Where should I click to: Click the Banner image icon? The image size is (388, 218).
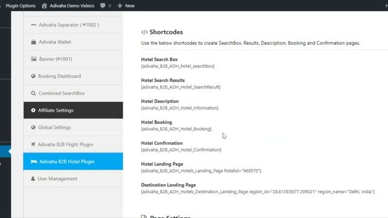coord(34,59)
